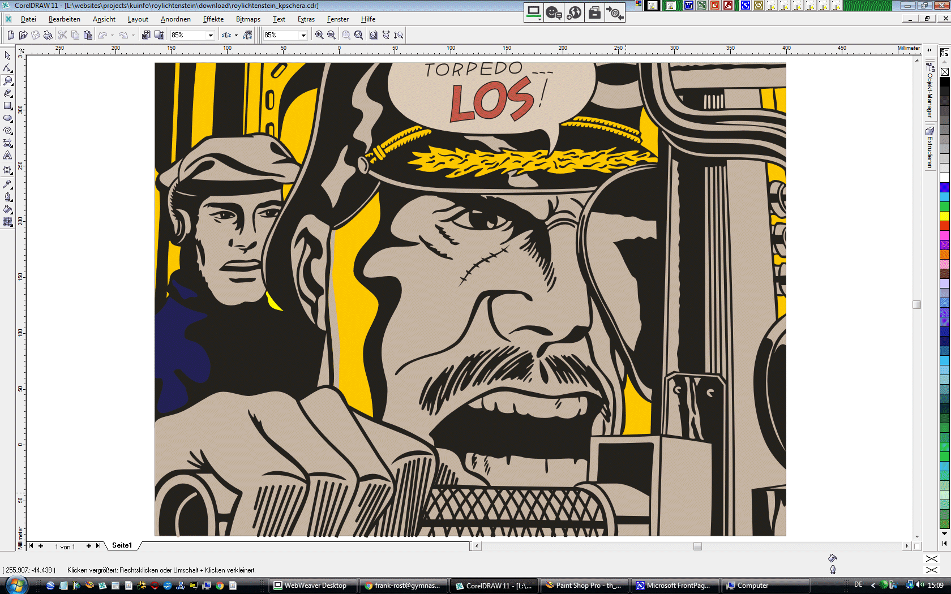Image resolution: width=951 pixels, height=594 pixels.
Task: Go to the last page button
Action: tap(98, 546)
